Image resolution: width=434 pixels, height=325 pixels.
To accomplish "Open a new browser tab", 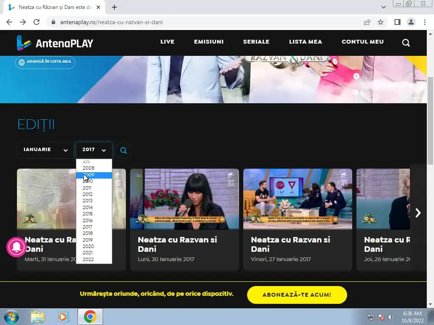I will pos(114,7).
